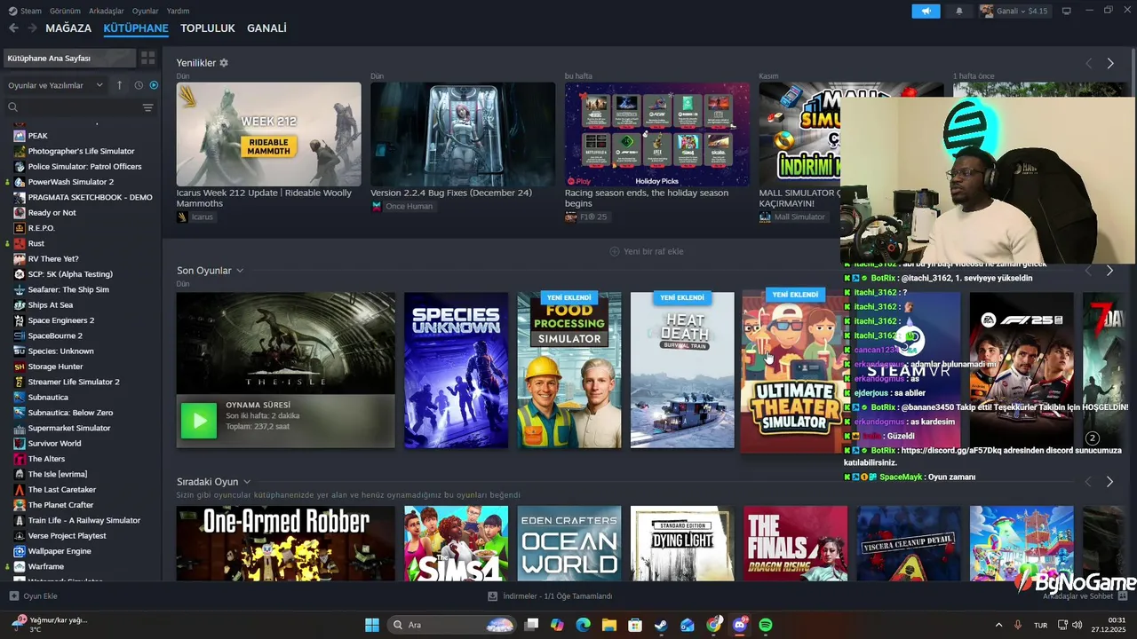
Task: Toggle the ready-to-play filter icon
Action: coord(154,85)
